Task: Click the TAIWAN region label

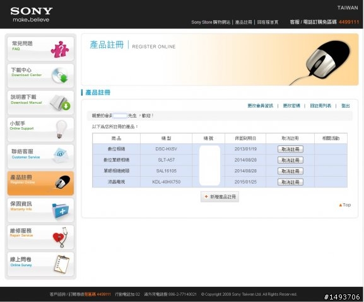Action: click(348, 8)
